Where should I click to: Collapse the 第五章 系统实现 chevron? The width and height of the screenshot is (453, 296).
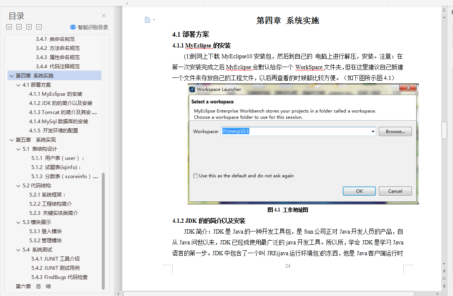(x=12, y=140)
